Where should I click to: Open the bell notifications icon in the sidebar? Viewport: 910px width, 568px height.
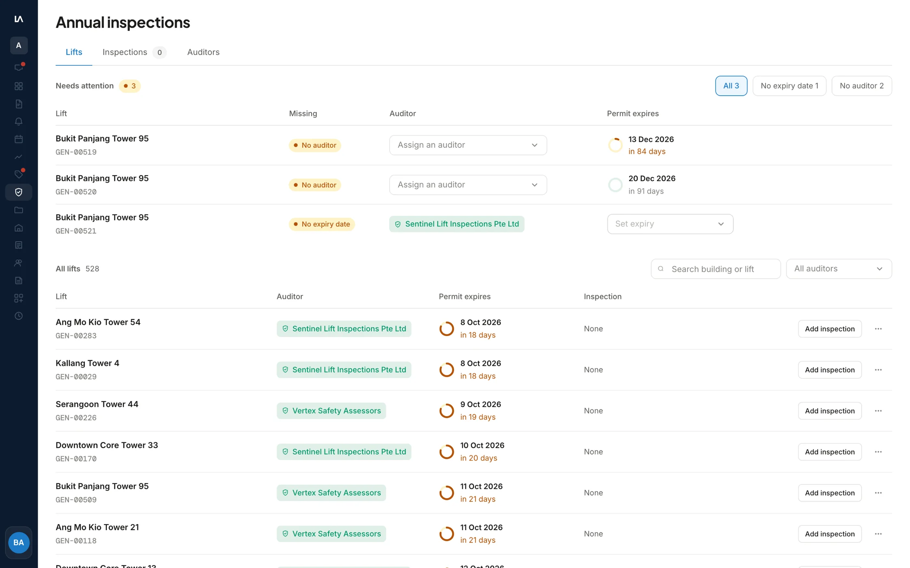(19, 121)
